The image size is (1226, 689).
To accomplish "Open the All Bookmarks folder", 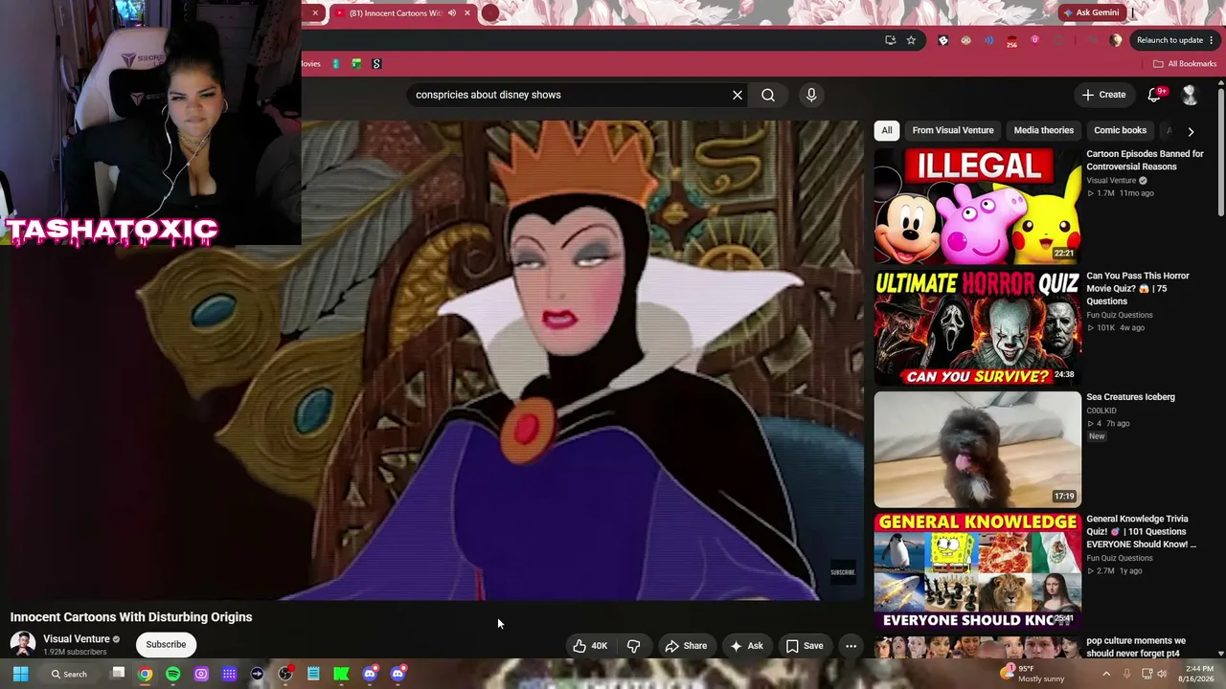I will (x=1185, y=64).
